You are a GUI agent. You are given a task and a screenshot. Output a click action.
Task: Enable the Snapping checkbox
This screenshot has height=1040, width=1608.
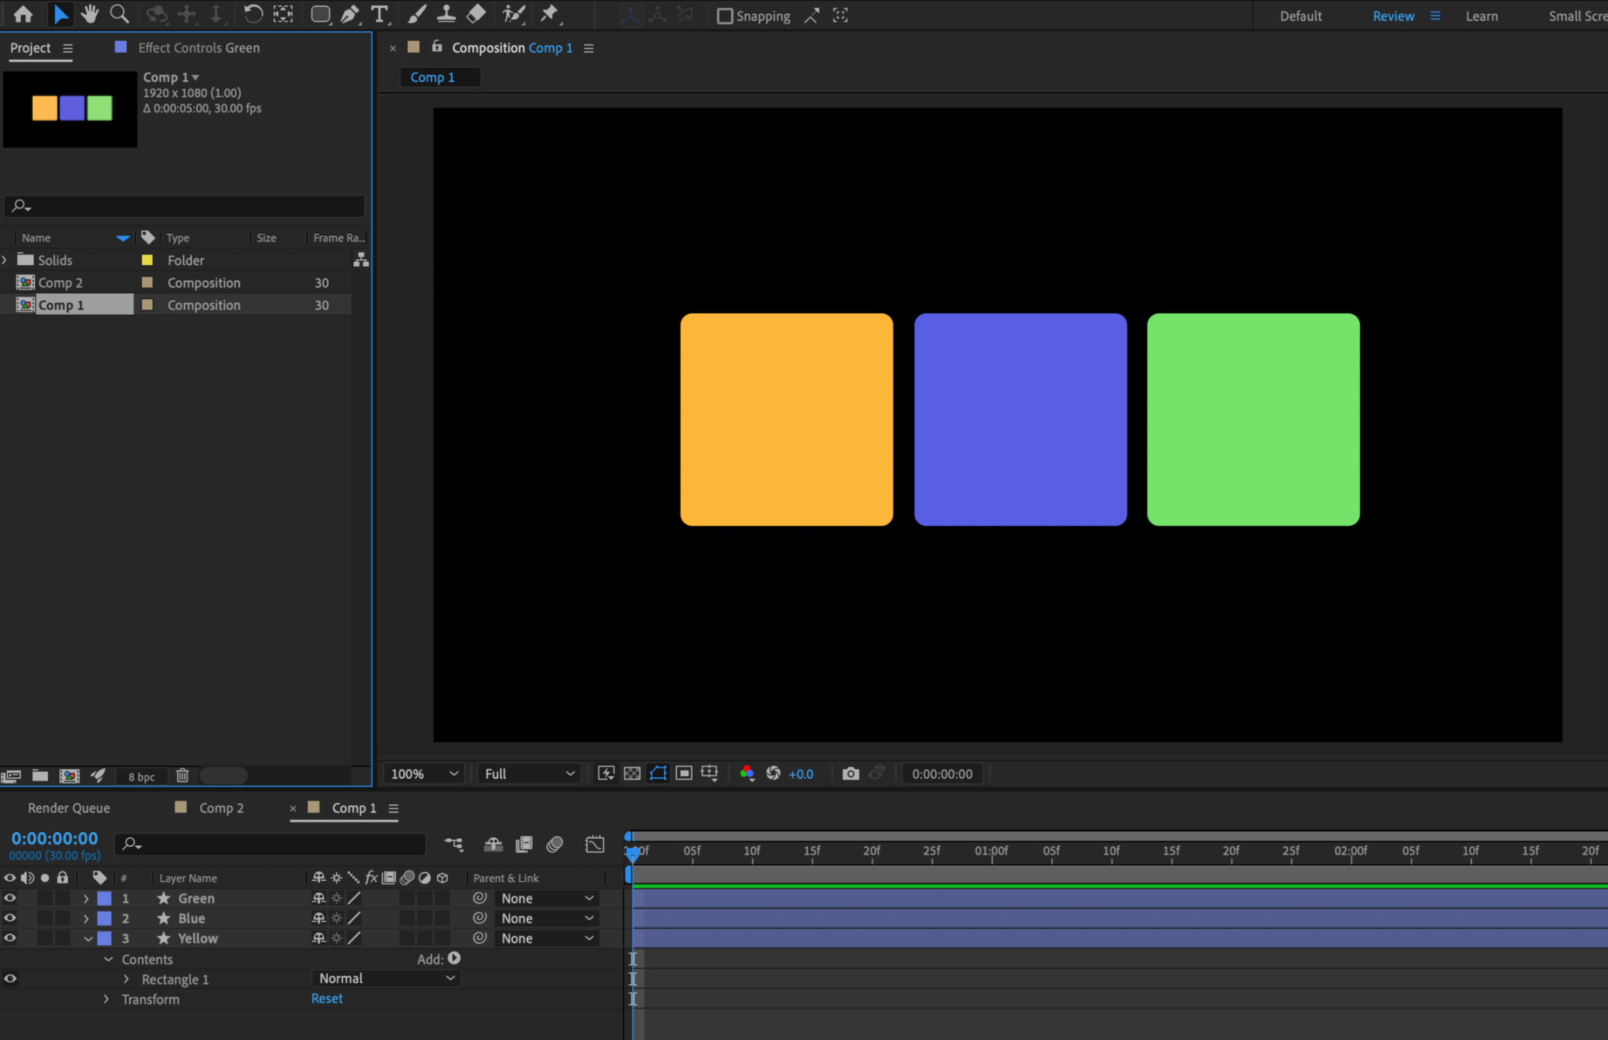tap(724, 16)
